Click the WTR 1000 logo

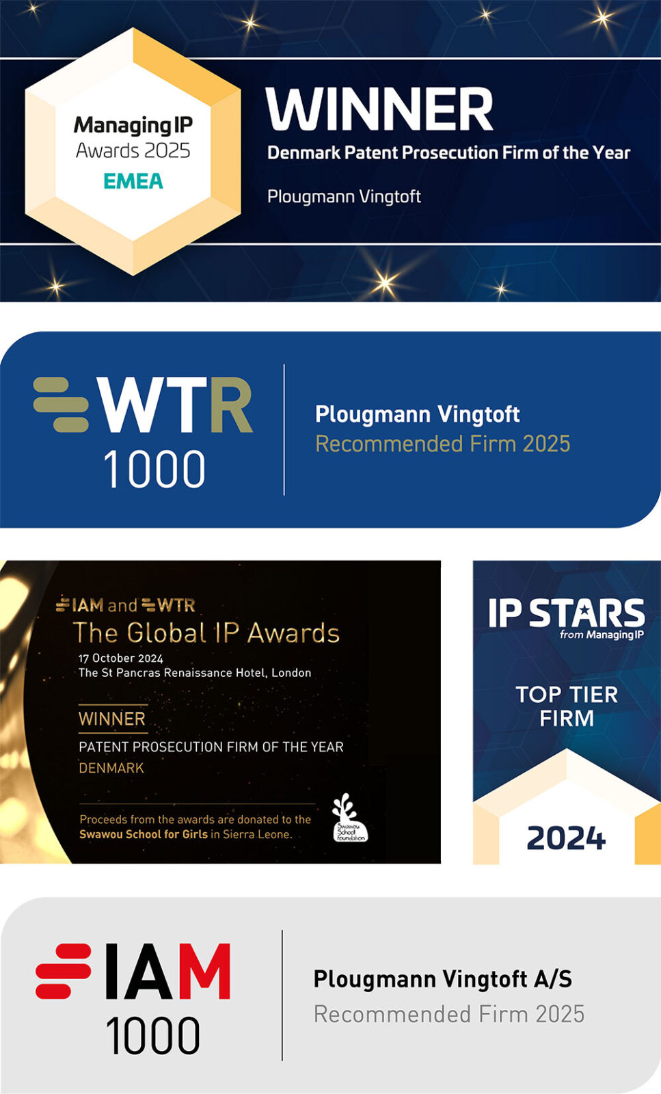pos(144,432)
